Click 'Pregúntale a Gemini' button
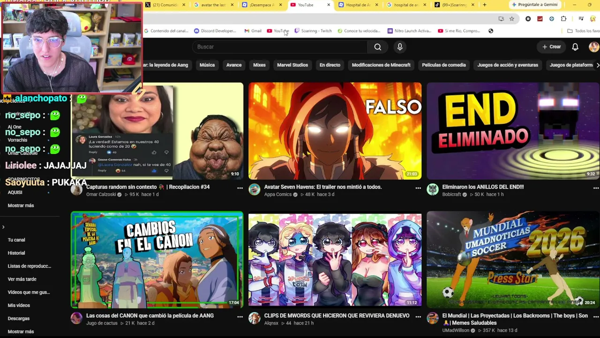 [x=534, y=5]
